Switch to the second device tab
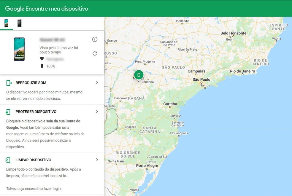 [x=19, y=23]
